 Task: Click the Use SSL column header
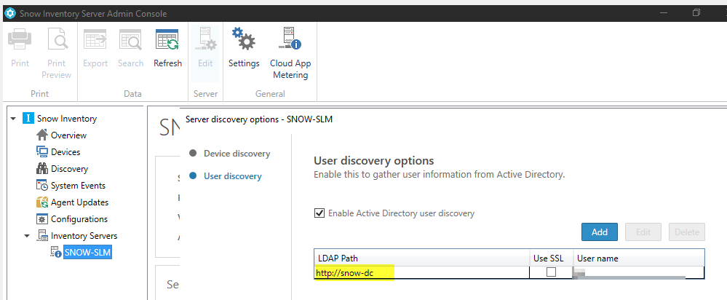coord(551,258)
